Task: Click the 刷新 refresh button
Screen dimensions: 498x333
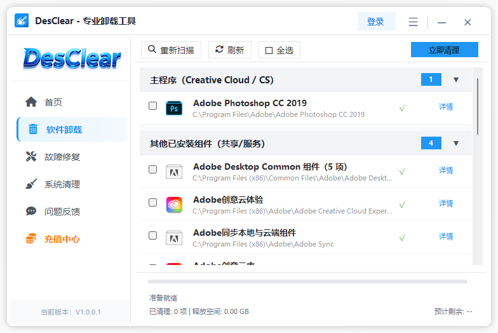Action: click(230, 50)
